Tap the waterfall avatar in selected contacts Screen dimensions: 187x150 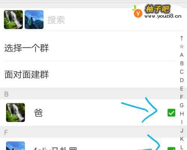click(x=13, y=19)
